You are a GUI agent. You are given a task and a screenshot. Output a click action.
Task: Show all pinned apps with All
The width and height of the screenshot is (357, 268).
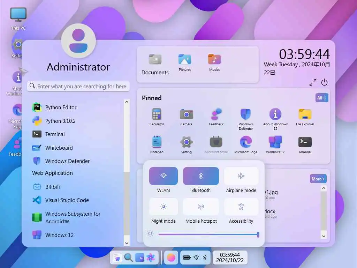pos(322,98)
